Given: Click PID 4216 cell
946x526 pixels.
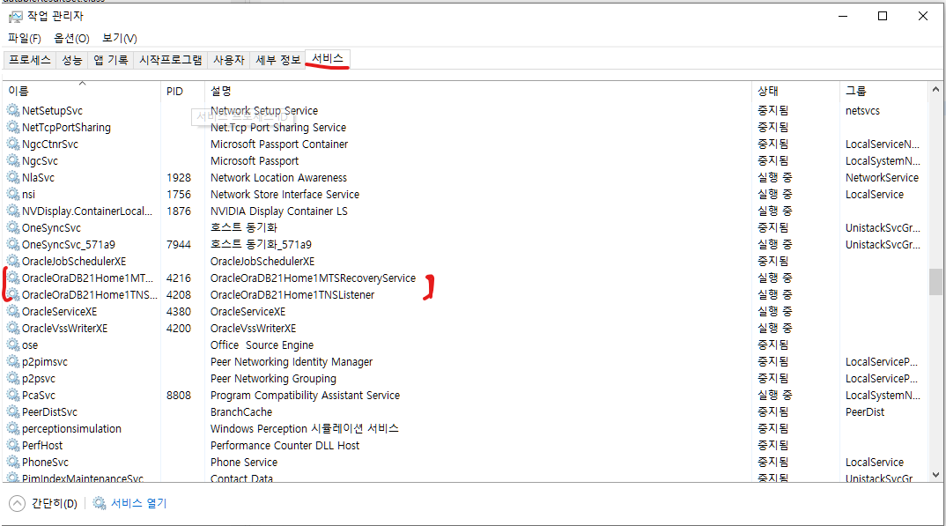Looking at the screenshot, I should (x=179, y=278).
